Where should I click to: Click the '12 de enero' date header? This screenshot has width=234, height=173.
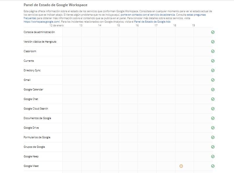pos(57,26)
